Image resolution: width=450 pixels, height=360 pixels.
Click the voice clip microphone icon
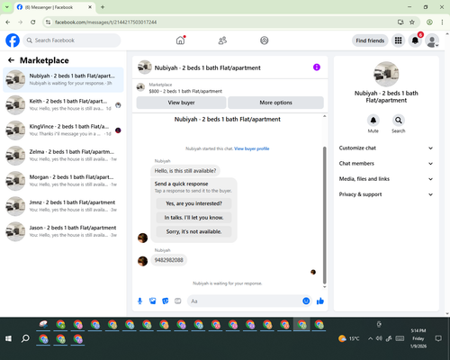click(x=139, y=301)
